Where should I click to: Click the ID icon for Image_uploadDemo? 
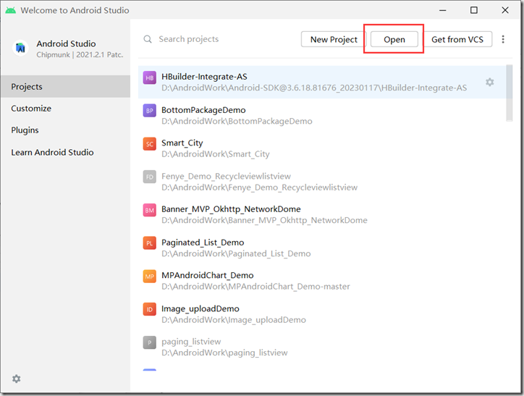pos(149,310)
